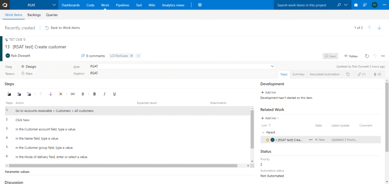Open the History tab icon
This screenshot has width=389, height=184.
tap(348, 74)
